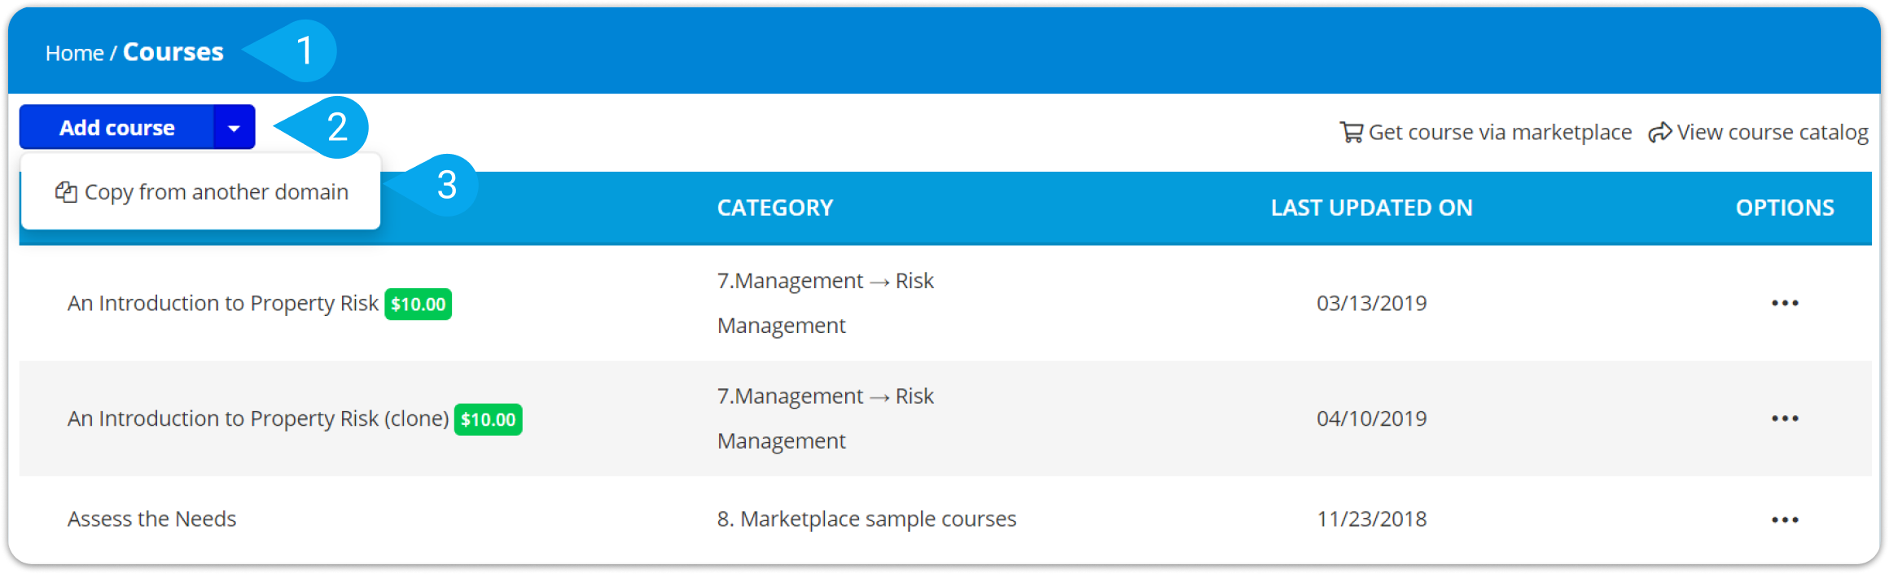Click the $10.00 price badge on clone course
The image size is (1889, 574).
tap(488, 419)
